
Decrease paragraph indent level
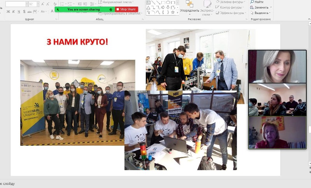point(80,4)
